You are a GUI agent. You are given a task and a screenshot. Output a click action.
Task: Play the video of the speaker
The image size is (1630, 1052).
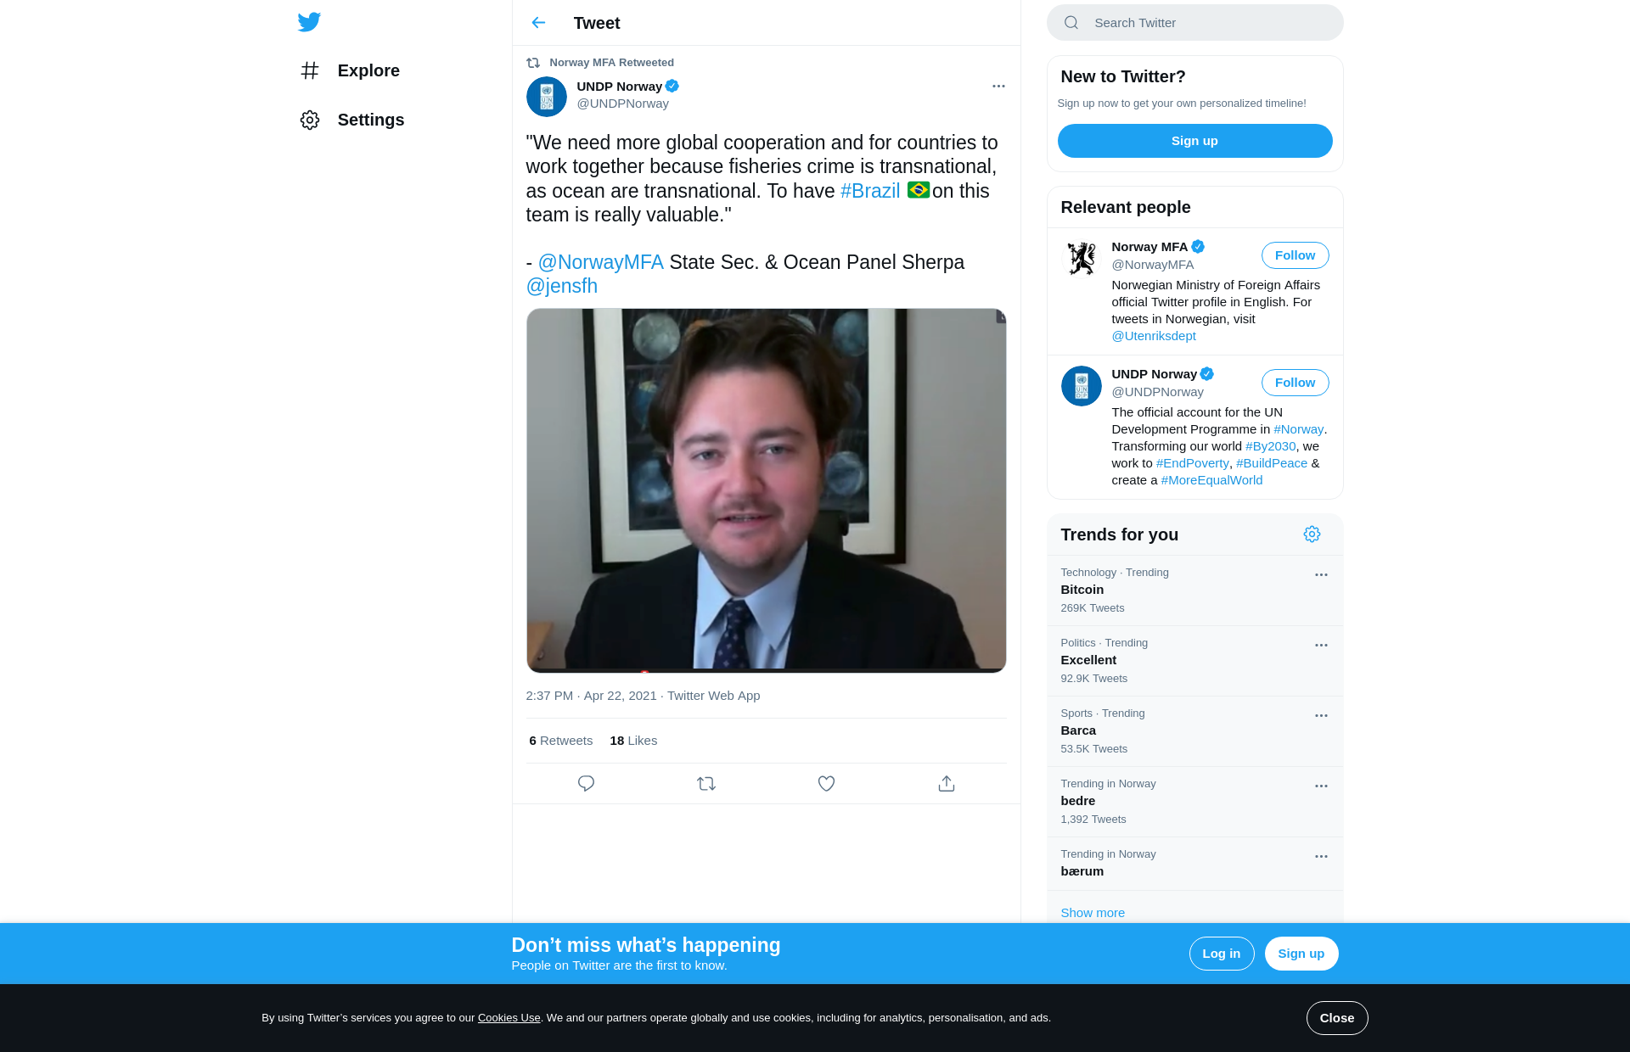coord(766,490)
